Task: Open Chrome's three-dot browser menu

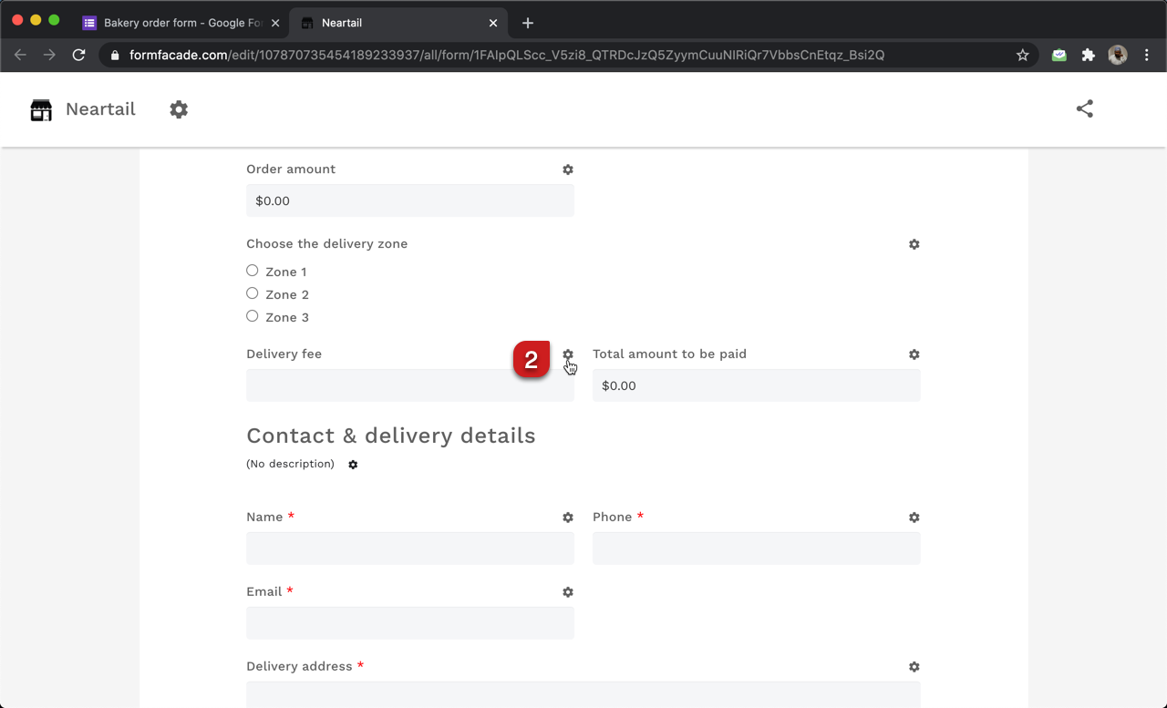Action: (1147, 55)
